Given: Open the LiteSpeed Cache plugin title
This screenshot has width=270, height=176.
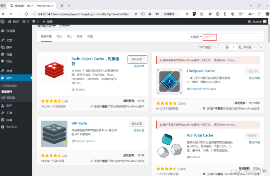Looking at the screenshot, I should pos(201,71).
